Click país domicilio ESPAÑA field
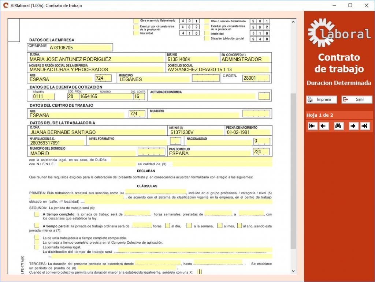Viewport: 375px width, 282px height. click(209, 153)
